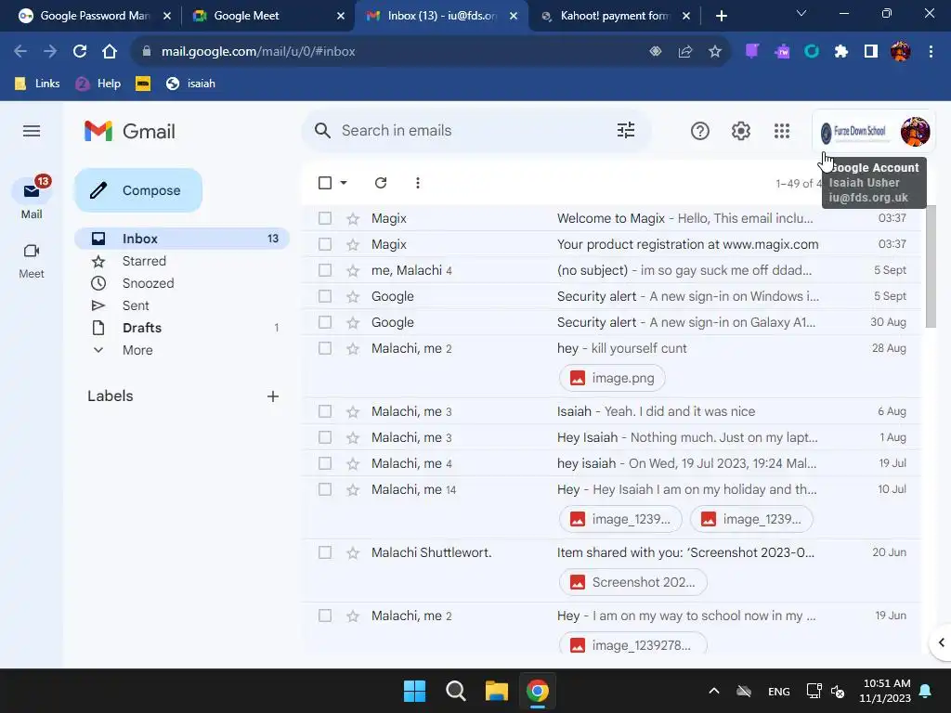Open the Support help question mark icon
The height and width of the screenshot is (713, 951).
[x=700, y=131]
